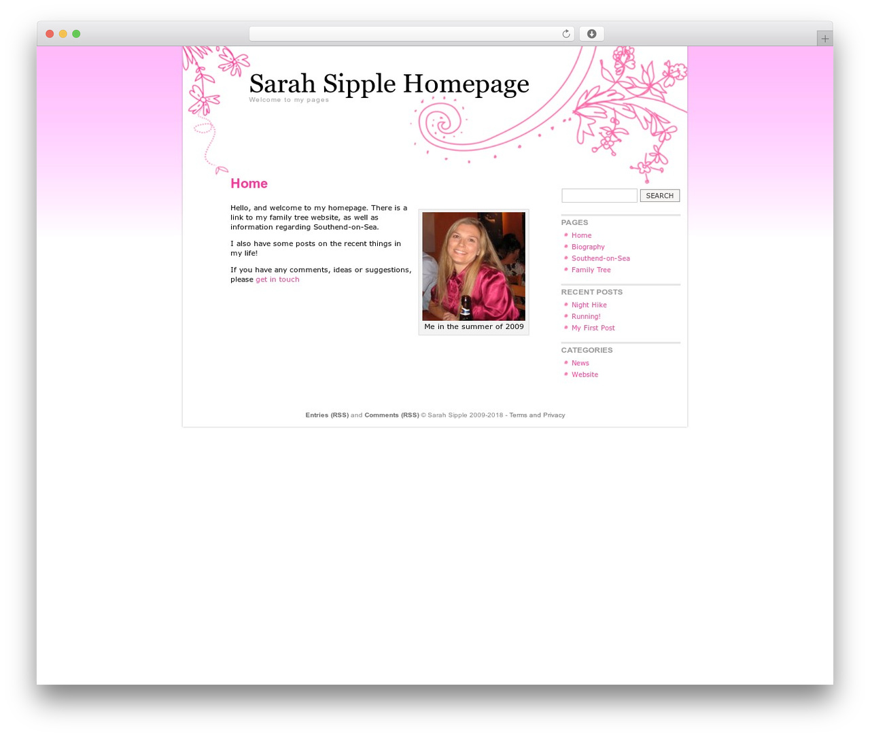This screenshot has width=870, height=737.
Task: Open the Biography page link
Action: 588,247
